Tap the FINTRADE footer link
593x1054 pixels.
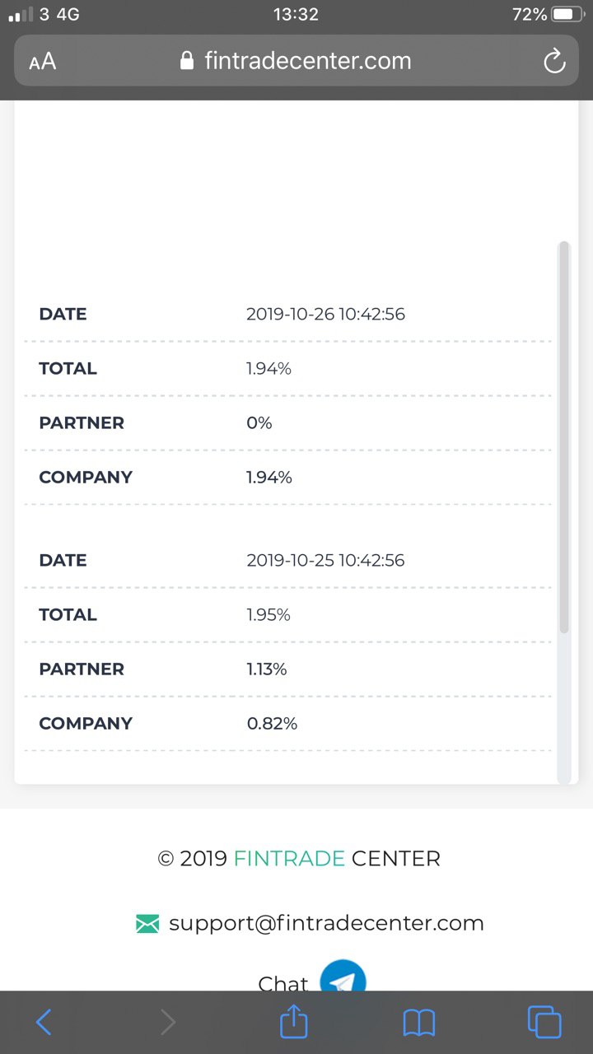click(x=289, y=858)
